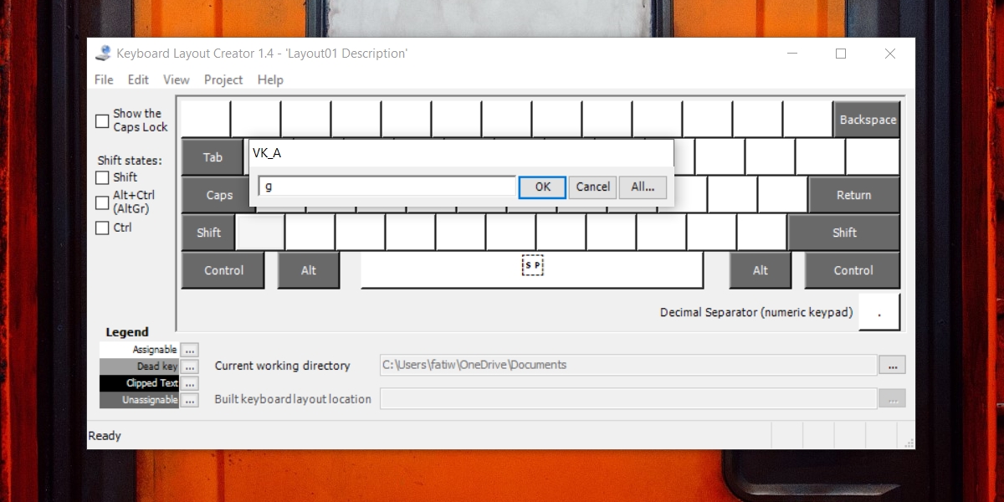Enable the Ctrl shift state
The width and height of the screenshot is (1004, 502).
click(x=102, y=227)
